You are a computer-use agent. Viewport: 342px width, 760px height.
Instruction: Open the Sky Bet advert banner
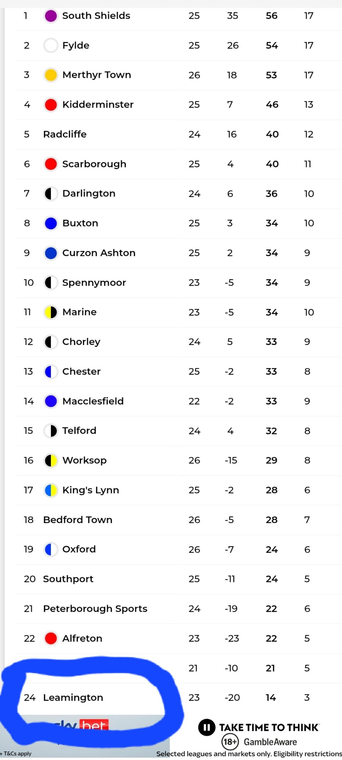[85, 736]
